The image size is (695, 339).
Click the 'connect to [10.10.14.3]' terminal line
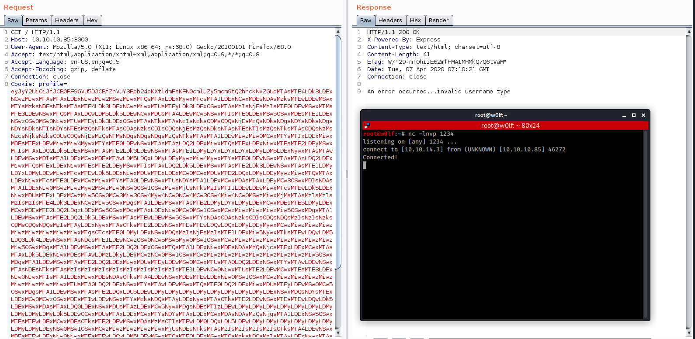(x=464, y=149)
